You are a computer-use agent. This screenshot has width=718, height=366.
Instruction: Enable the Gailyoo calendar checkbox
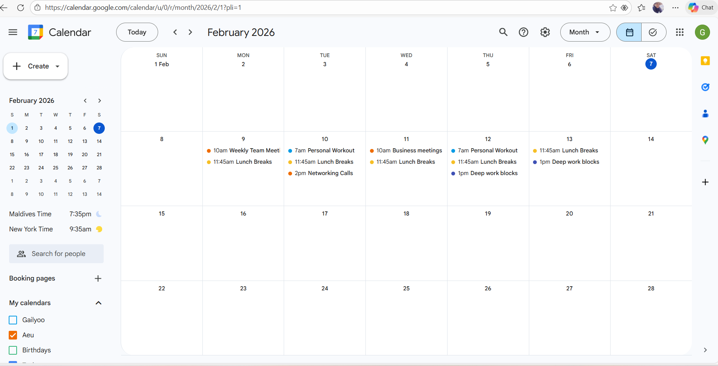click(13, 320)
